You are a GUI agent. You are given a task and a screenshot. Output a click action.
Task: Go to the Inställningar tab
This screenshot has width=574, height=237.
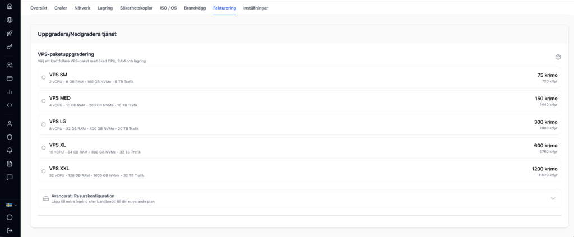tap(256, 8)
